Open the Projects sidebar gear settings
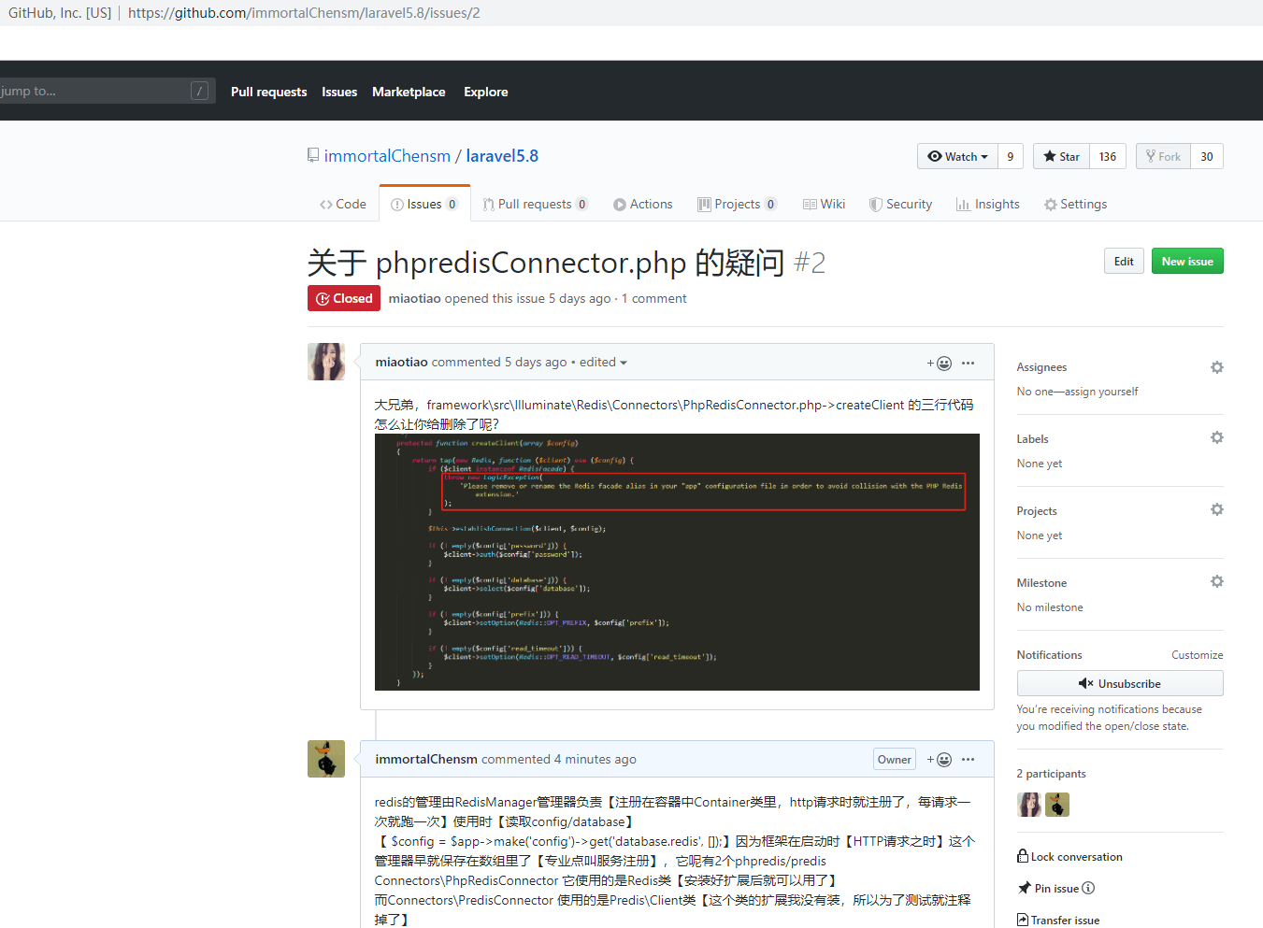Image resolution: width=1263 pixels, height=928 pixels. [x=1216, y=509]
